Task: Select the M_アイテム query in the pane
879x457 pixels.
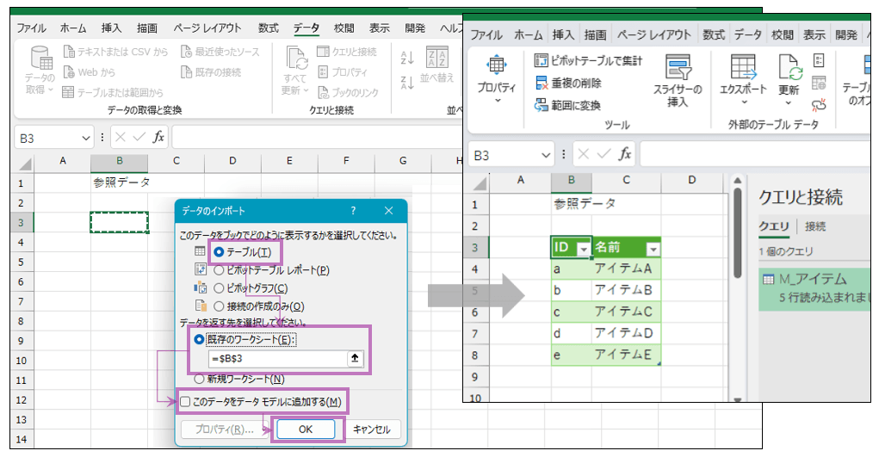Action: coord(816,288)
